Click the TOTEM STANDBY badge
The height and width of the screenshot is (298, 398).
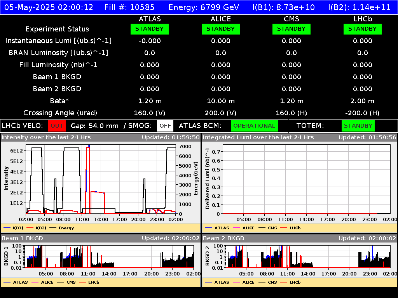coord(358,126)
